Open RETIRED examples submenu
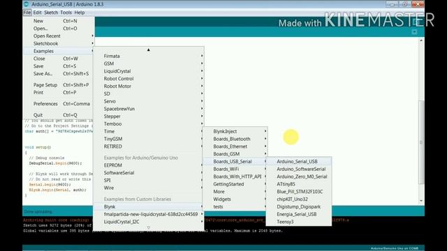This screenshot has width=447, height=251. pyautogui.click(x=149, y=146)
